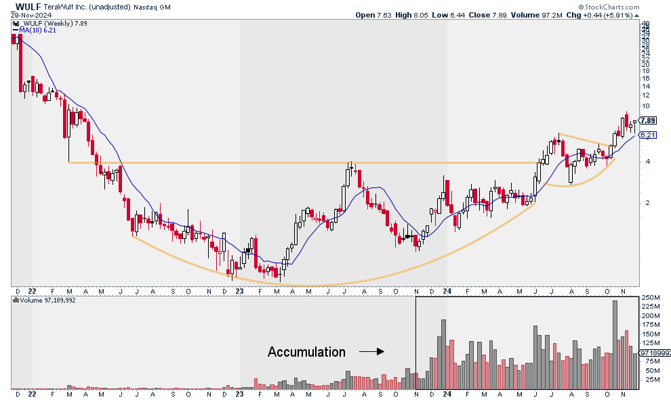Screen dimensions: 671x400
Task: Click the chart date 29-Nov-2024
Action: 31,15
